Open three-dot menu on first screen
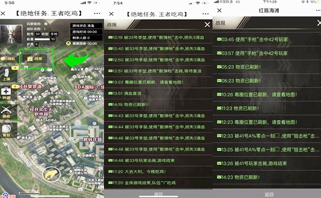The image size is (321, 198). pyautogui.click(x=97, y=13)
